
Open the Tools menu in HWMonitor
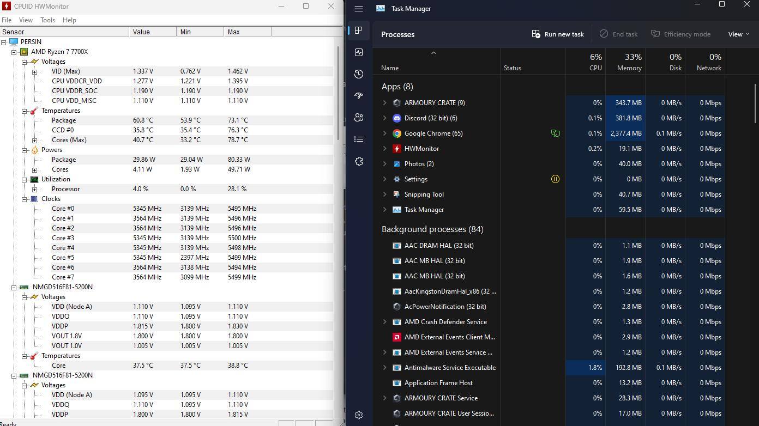(x=47, y=20)
